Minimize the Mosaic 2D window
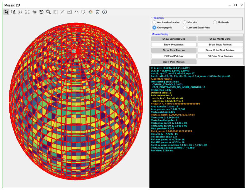The image size is (247, 190). pyautogui.click(x=229, y=5)
